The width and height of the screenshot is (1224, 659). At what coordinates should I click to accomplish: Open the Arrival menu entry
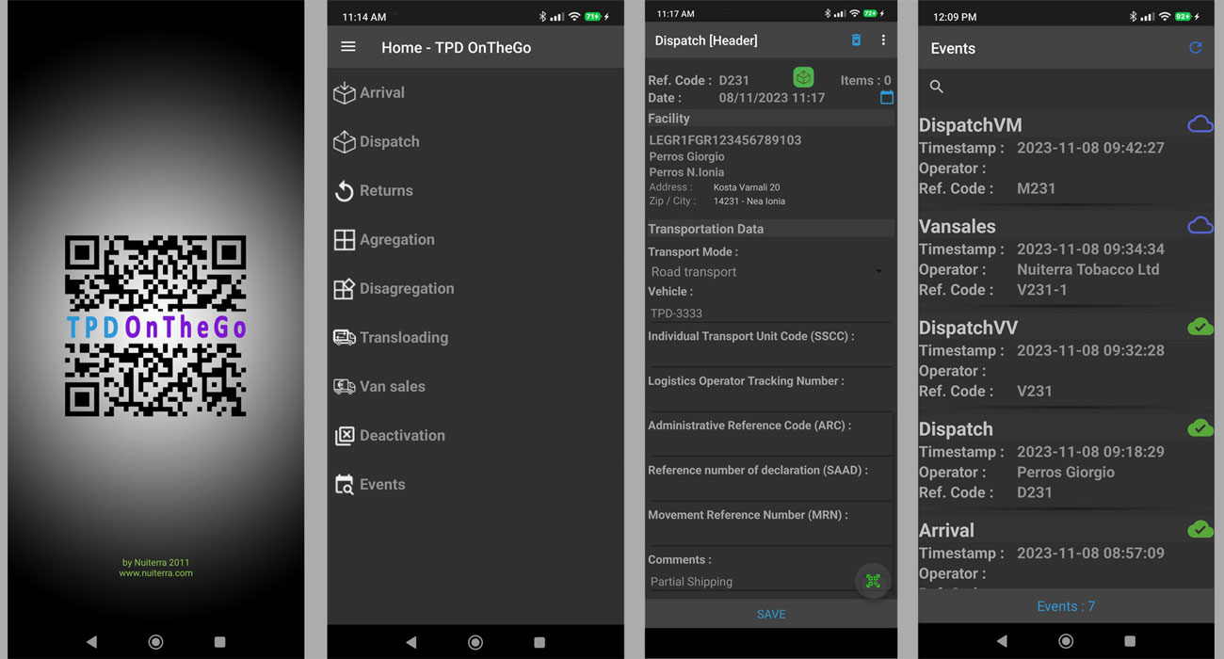(475, 92)
